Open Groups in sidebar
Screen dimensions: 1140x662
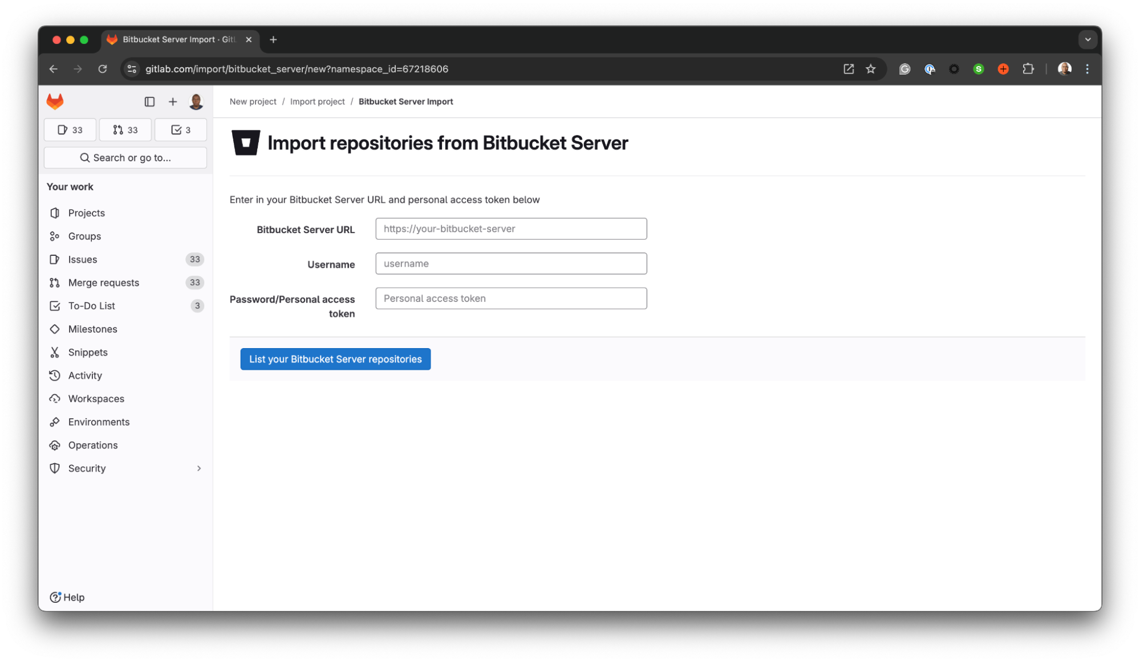125,236
